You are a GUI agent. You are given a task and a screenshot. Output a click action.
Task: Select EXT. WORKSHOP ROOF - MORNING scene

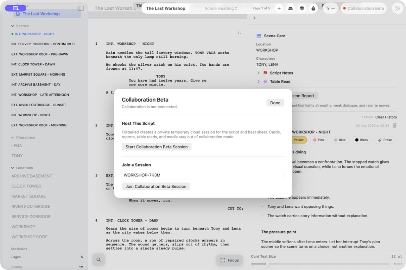pos(39,125)
